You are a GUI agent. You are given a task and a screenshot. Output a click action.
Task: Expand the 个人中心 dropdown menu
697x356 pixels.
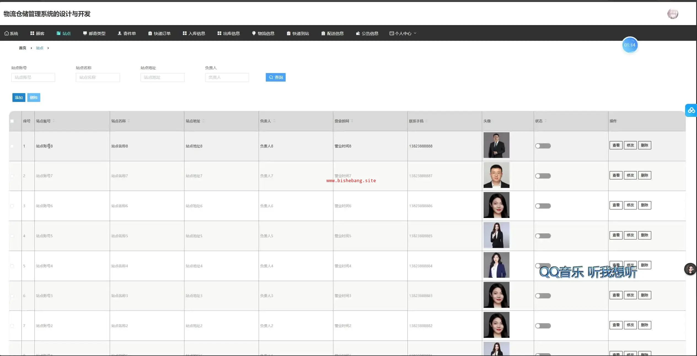(403, 33)
